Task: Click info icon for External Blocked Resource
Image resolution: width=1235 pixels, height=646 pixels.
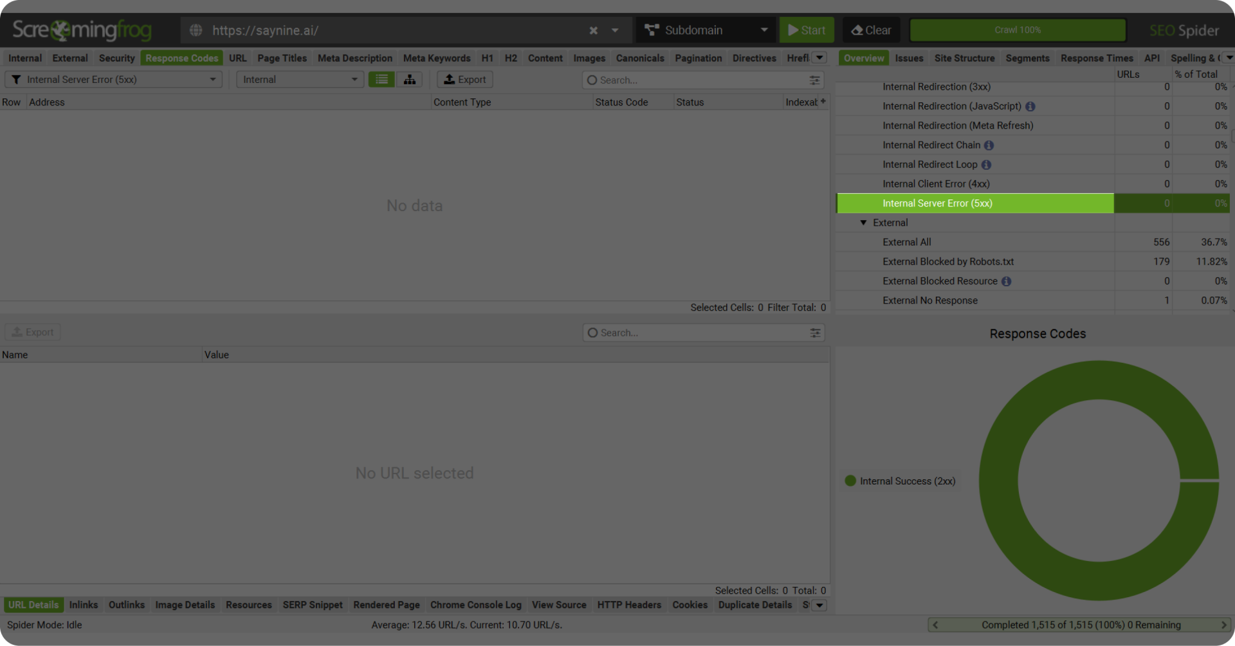Action: tap(1007, 281)
